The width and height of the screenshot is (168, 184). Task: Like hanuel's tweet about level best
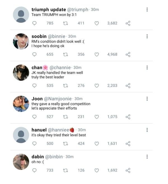pos(97,143)
